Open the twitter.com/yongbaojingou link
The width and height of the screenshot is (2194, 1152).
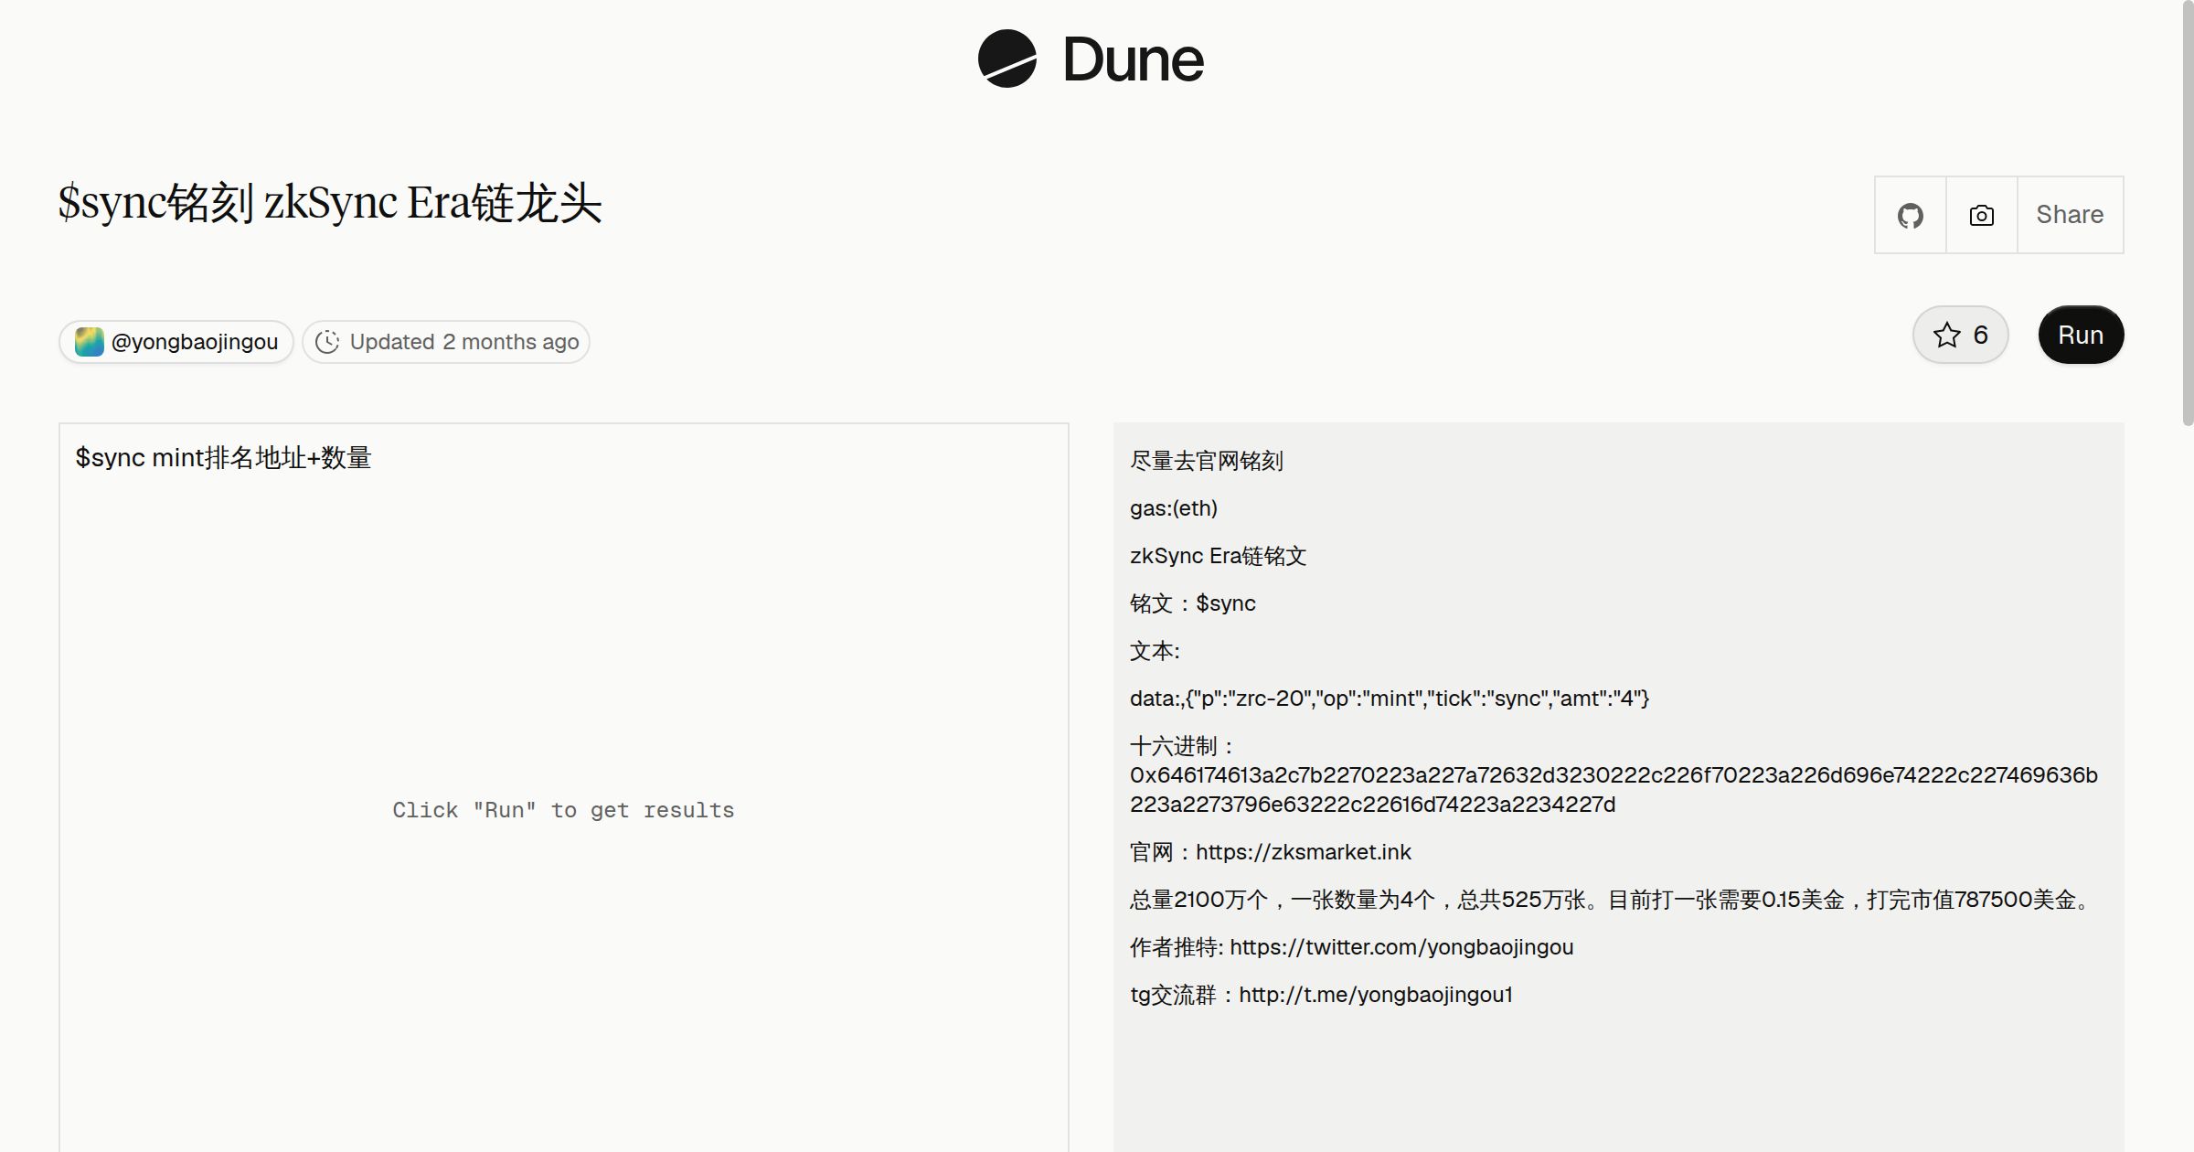pos(1401,947)
